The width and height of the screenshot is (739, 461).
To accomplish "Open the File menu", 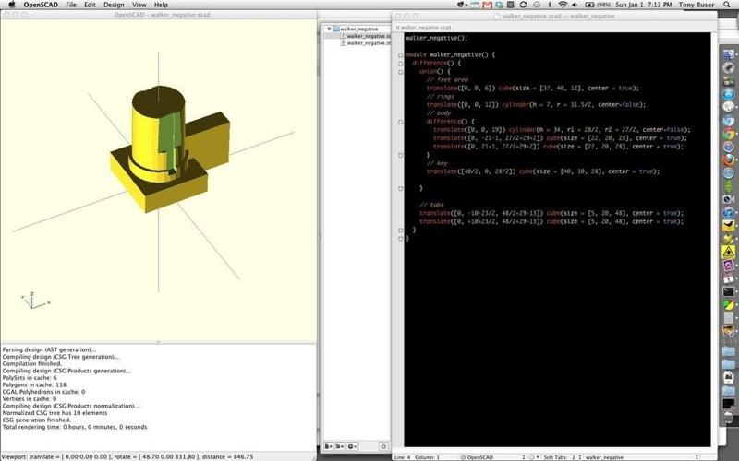I will click(x=71, y=5).
